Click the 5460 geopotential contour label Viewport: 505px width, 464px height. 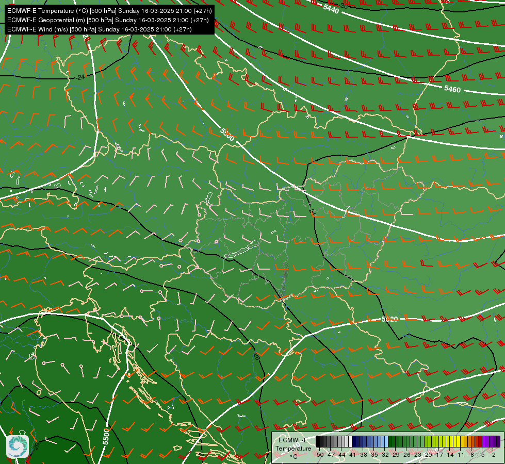click(x=452, y=89)
